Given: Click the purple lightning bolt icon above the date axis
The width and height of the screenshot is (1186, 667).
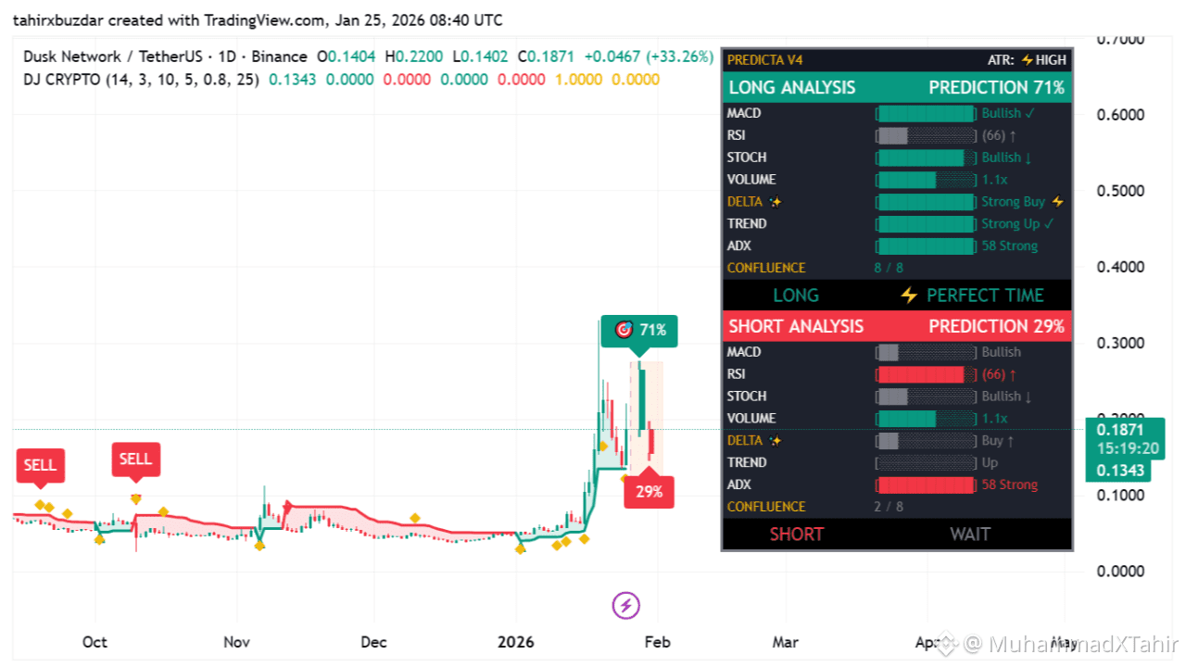Looking at the screenshot, I should [626, 606].
